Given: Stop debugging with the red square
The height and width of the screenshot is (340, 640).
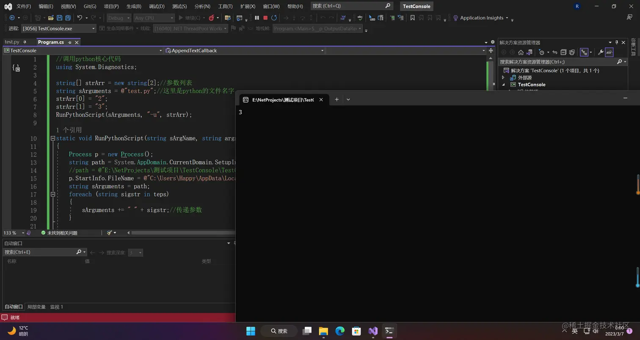Looking at the screenshot, I should coord(265,18).
